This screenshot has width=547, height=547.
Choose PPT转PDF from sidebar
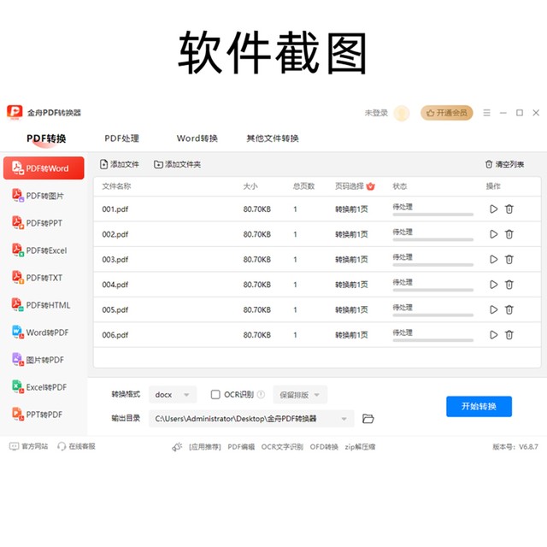pyautogui.click(x=37, y=415)
